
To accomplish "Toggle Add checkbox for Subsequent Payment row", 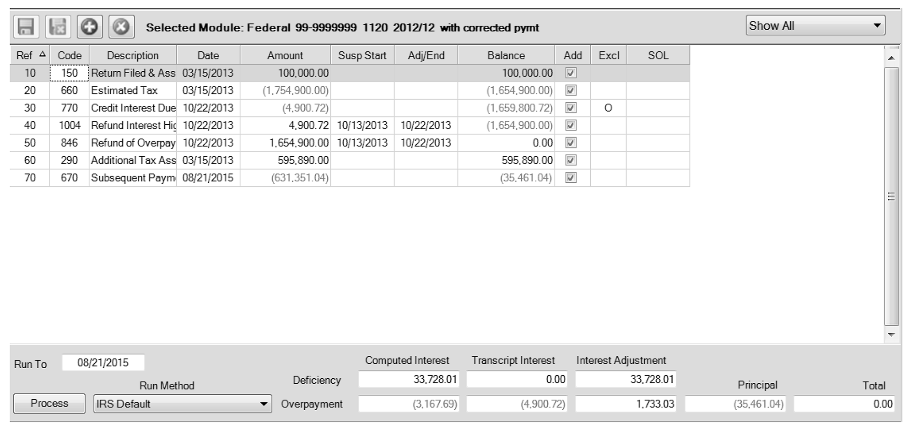I will pos(571,178).
